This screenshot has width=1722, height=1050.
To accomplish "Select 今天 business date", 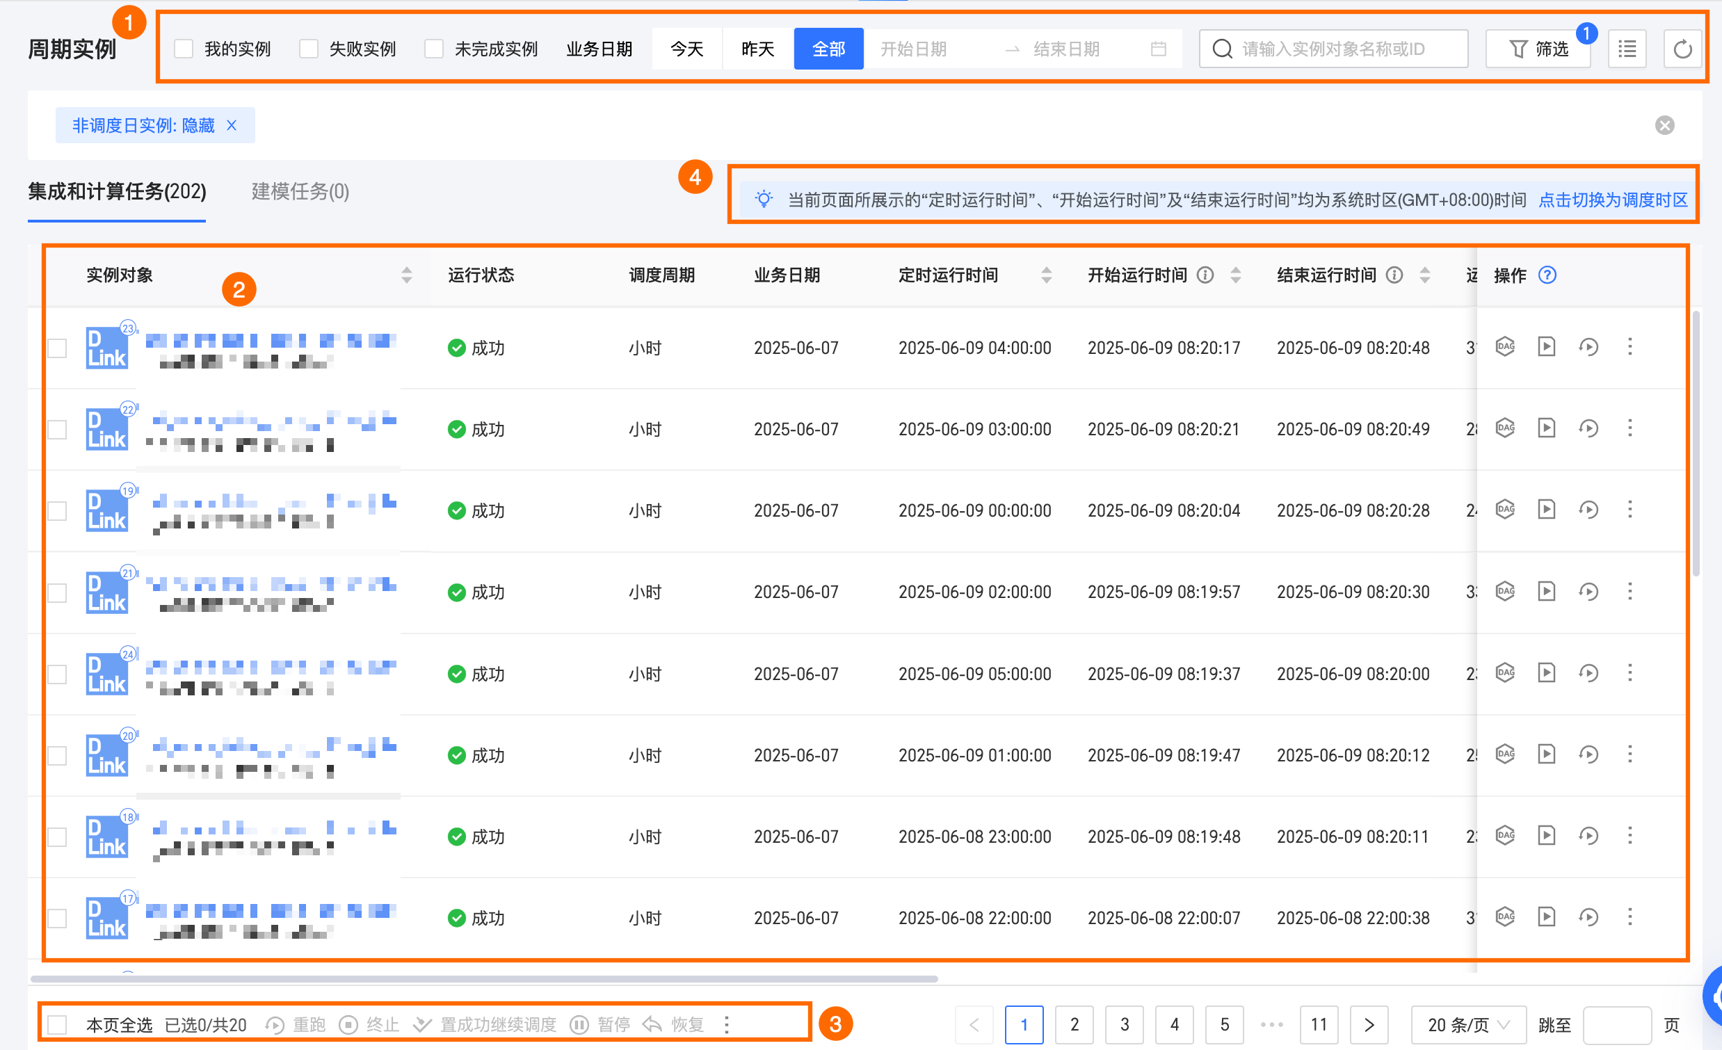I will coord(686,49).
